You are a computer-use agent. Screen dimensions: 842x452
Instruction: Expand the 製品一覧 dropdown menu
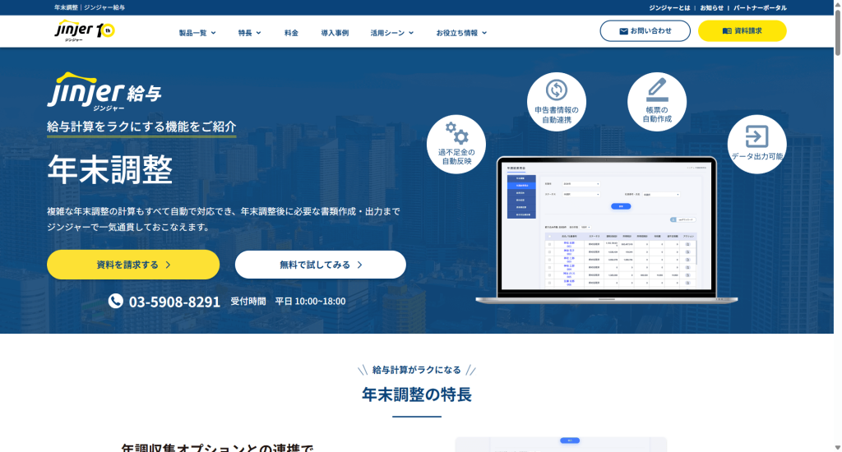tap(197, 33)
